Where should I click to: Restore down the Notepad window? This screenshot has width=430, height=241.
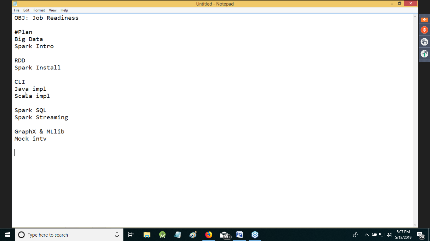(x=400, y=3)
